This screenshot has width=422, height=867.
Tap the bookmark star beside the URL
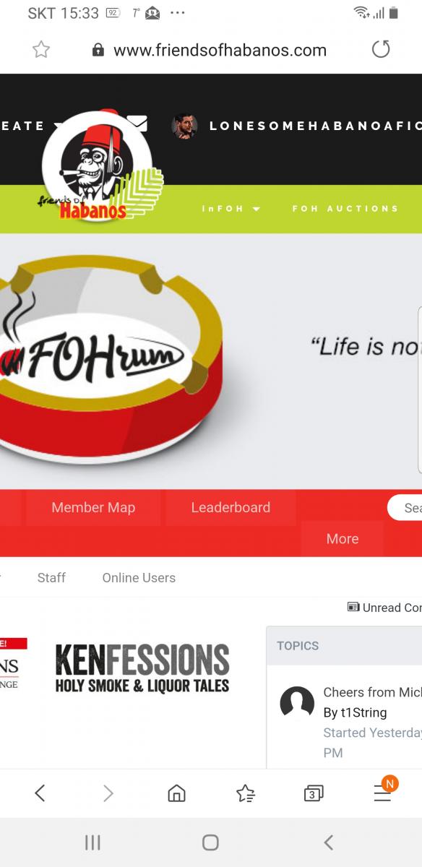click(x=41, y=50)
